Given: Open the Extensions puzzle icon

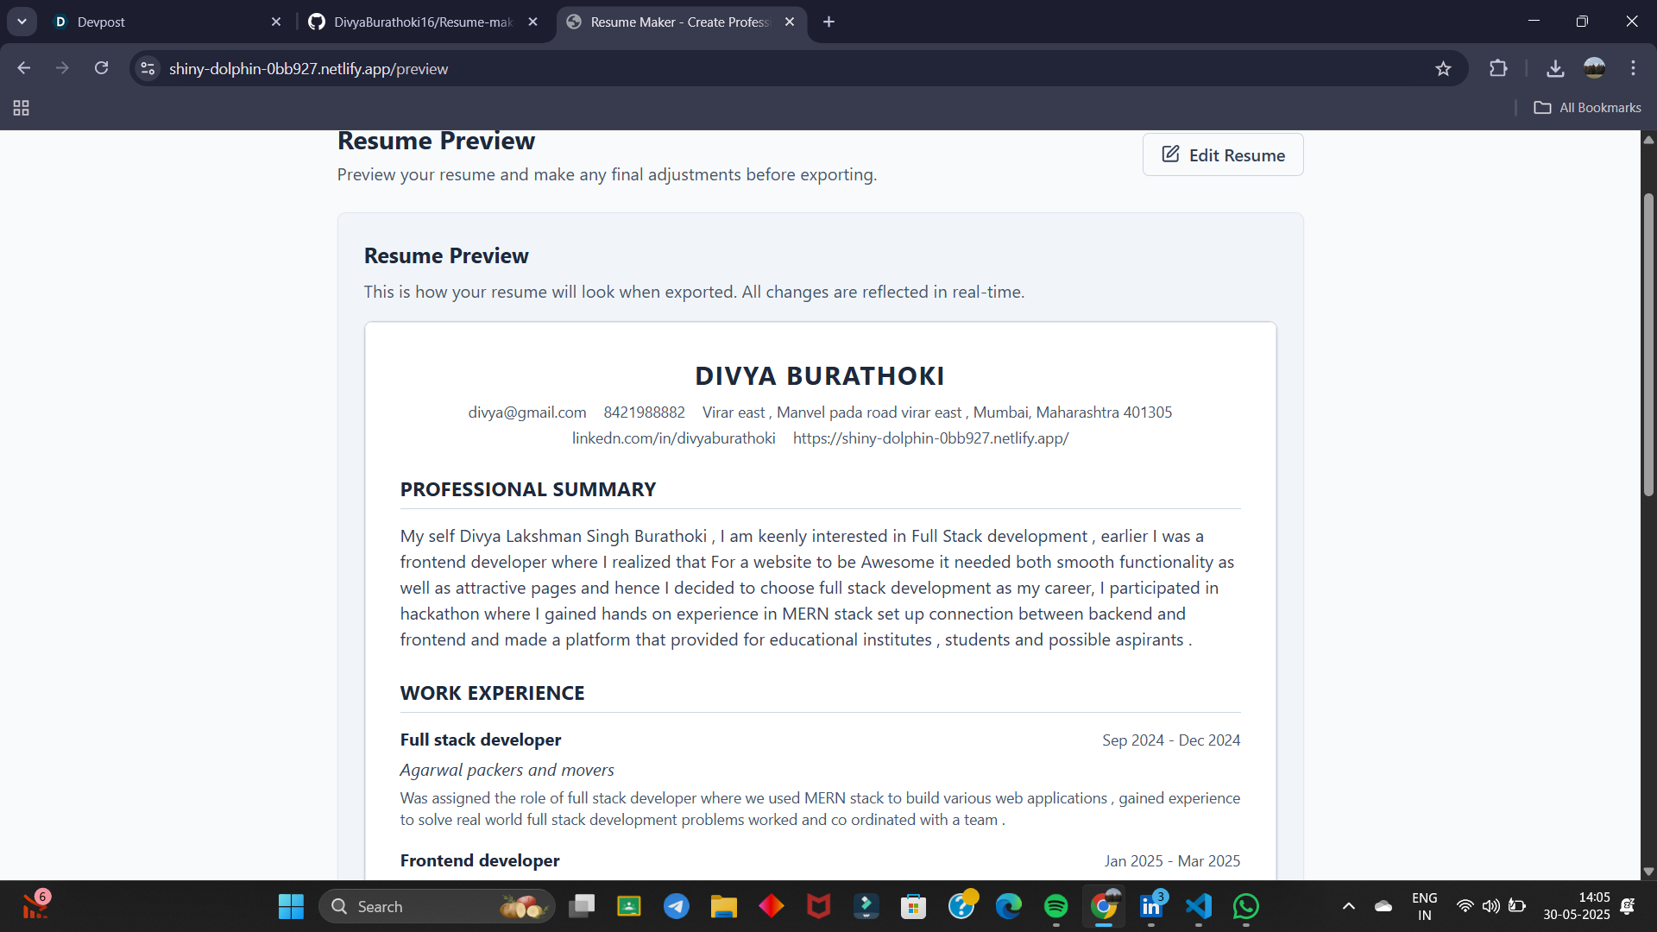Looking at the screenshot, I should tap(1498, 69).
